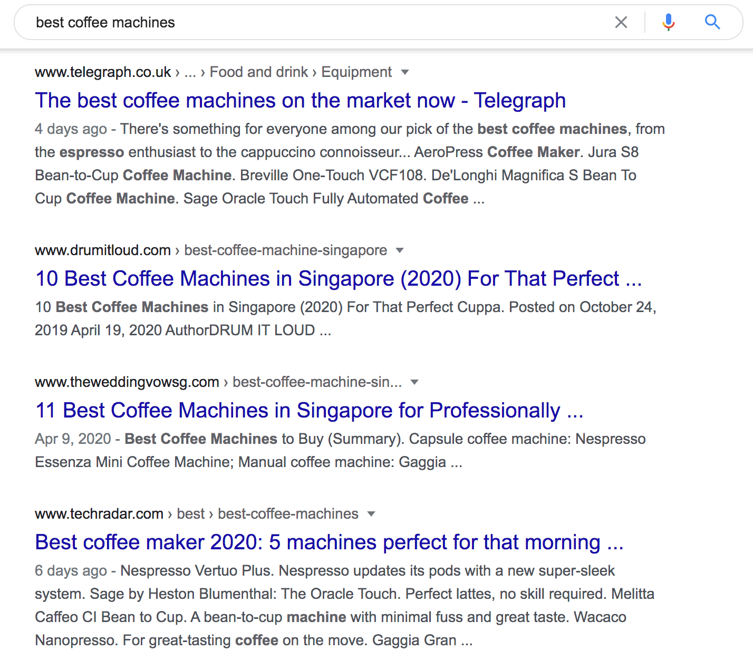The image size is (753, 660).
Task: Start voice search with the microphone icon
Action: (x=669, y=22)
